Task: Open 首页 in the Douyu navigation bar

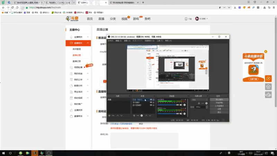Action: click(90, 19)
